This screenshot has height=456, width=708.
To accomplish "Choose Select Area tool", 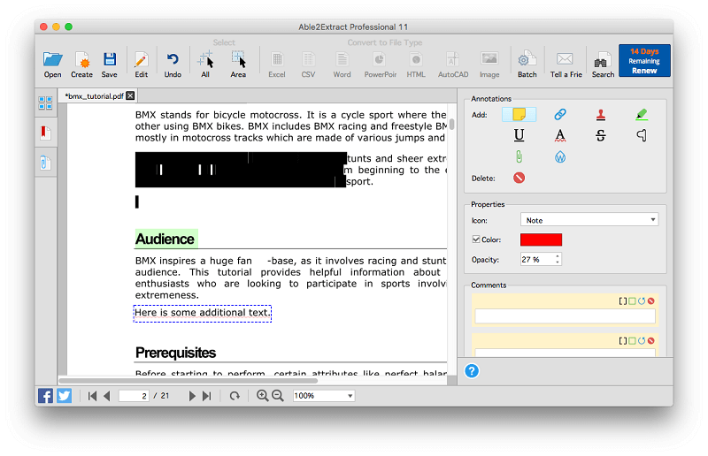I will [x=238, y=65].
